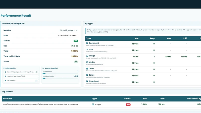Click the date value 2026-04-20 14:34 UTC
Image resolution: width=201 pixels, height=113 pixels.
tap(68, 35)
